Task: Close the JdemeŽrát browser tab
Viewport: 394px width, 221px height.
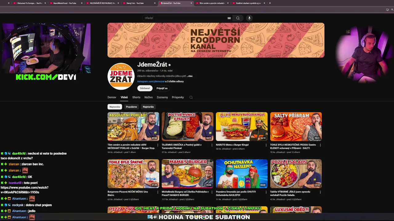Action: tap(191, 3)
